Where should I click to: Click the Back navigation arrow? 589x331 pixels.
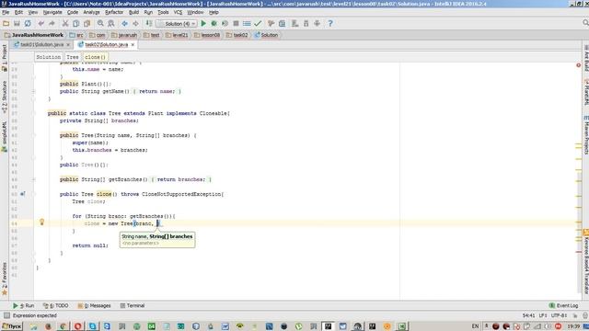click(124, 23)
